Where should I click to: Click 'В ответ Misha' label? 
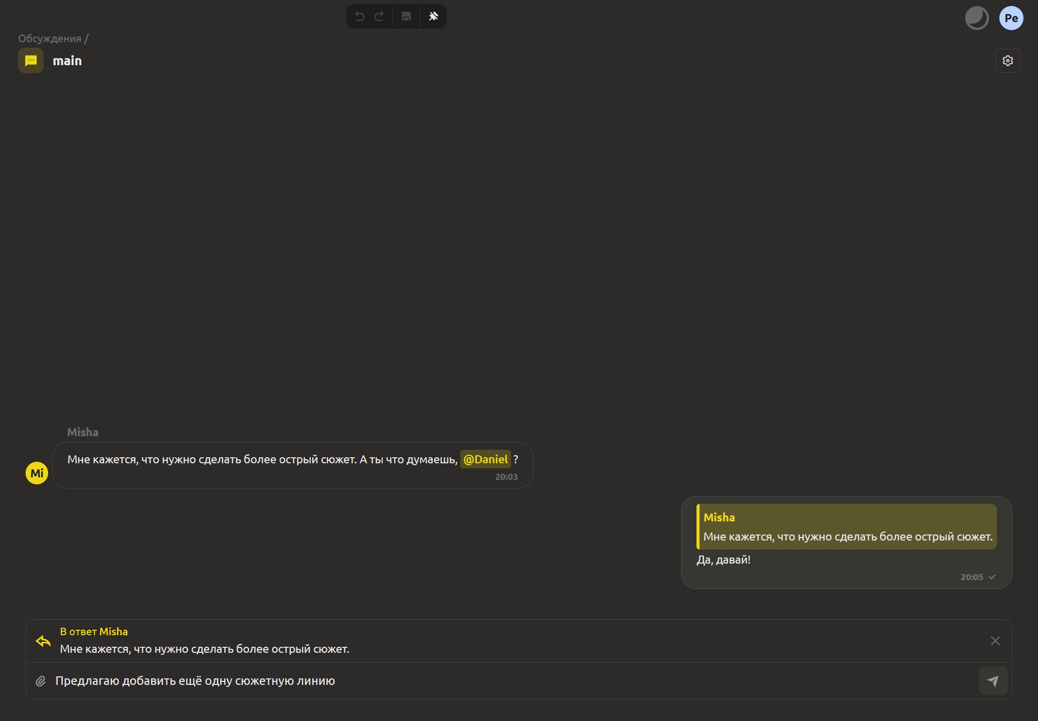click(94, 632)
